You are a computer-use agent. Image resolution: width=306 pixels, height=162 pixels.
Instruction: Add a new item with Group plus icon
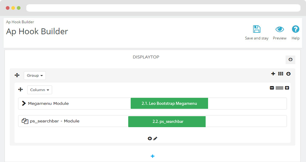273,74
